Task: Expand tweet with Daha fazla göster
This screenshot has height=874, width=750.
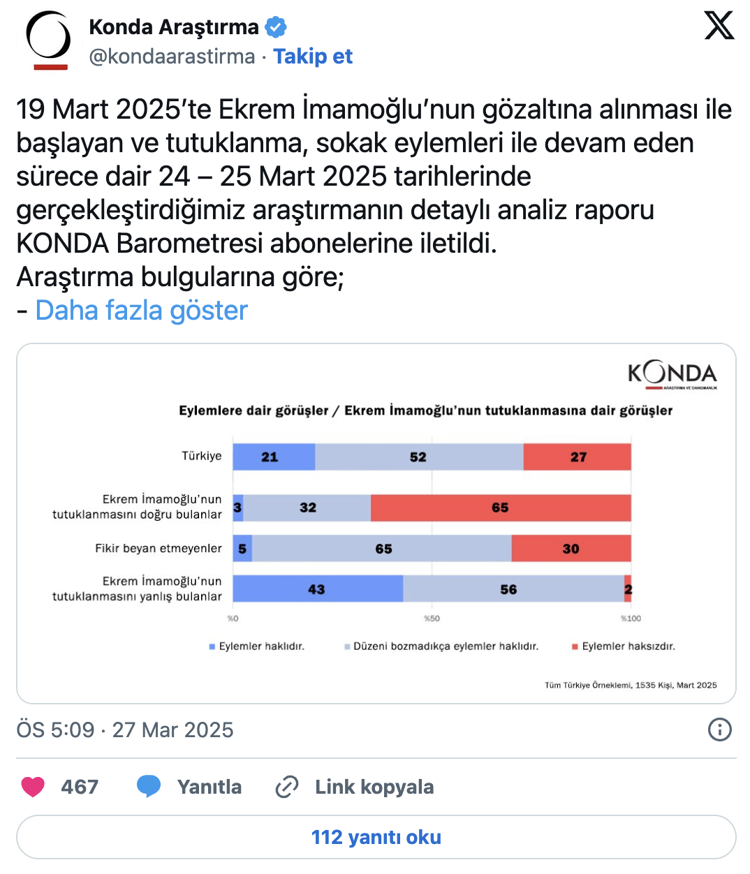Action: click(x=142, y=311)
